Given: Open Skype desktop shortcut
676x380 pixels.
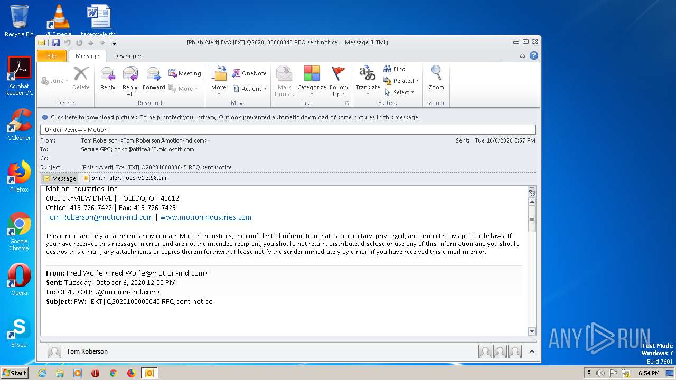Looking at the screenshot, I should 19,331.
